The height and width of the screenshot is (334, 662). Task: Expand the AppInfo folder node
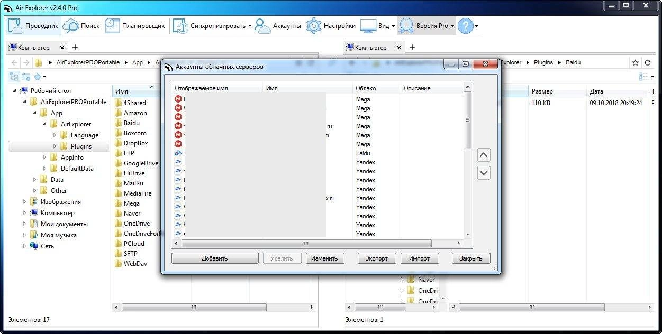pyautogui.click(x=44, y=157)
